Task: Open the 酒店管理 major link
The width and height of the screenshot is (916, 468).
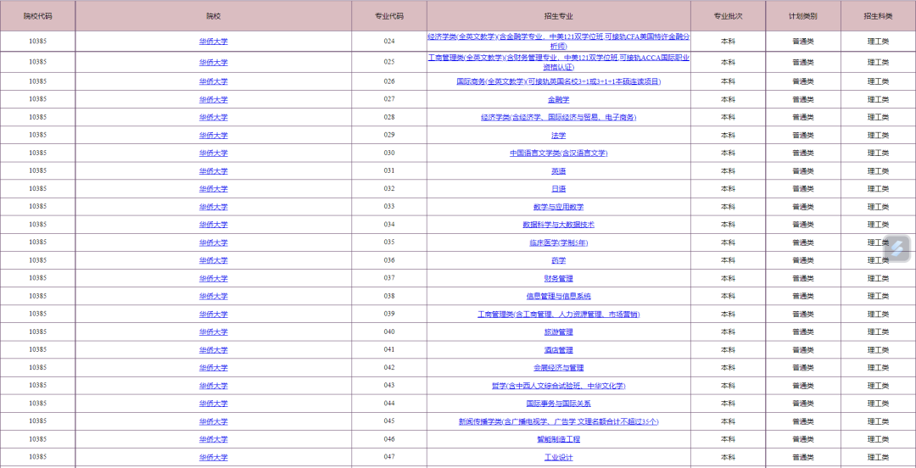Action: 558,350
